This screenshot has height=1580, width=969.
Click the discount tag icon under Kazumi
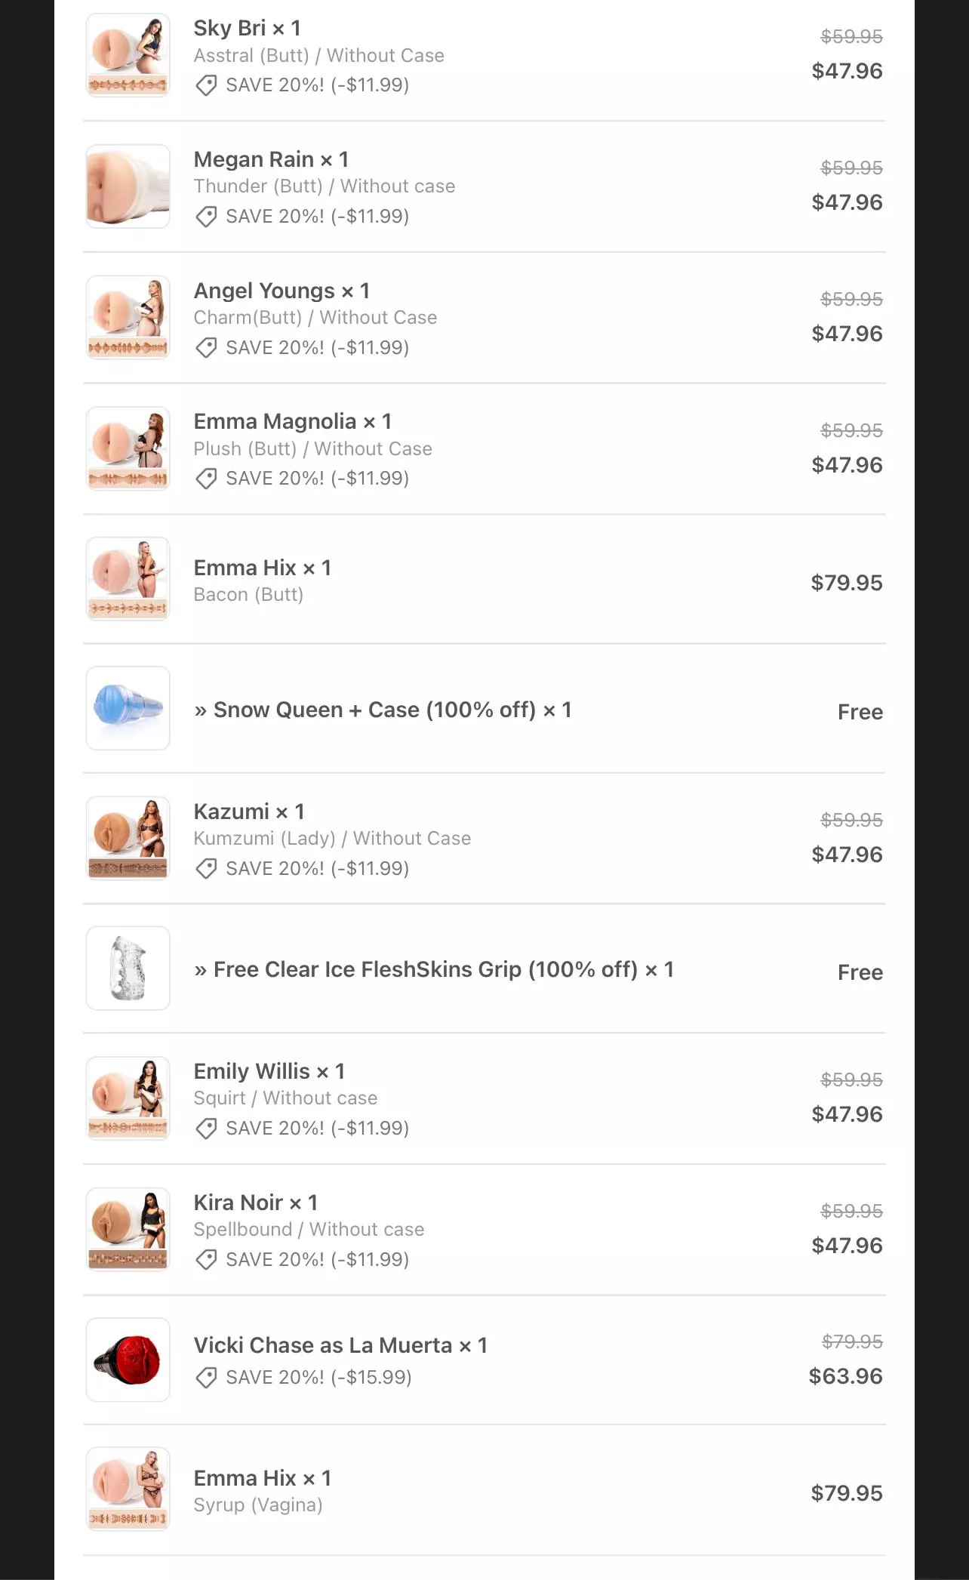point(206,869)
